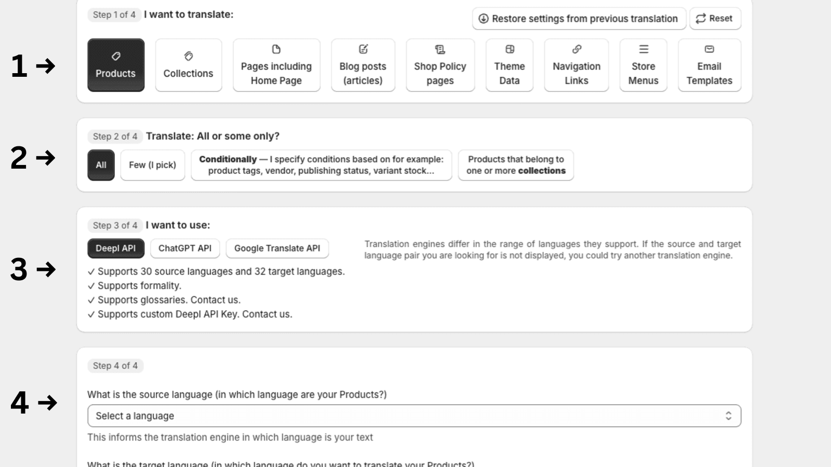Enable the Conditionally translation option
The width and height of the screenshot is (831, 467).
321,165
